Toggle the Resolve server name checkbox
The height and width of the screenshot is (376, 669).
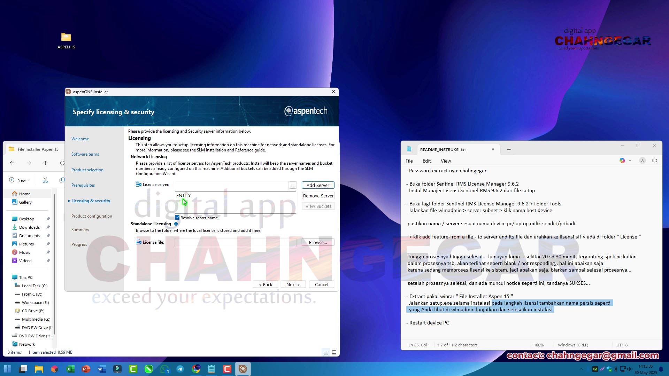click(x=177, y=218)
